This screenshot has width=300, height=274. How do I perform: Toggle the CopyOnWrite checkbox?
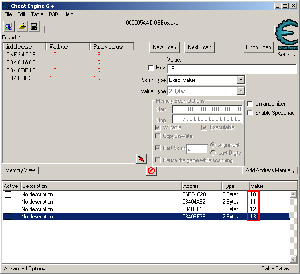coord(157,136)
